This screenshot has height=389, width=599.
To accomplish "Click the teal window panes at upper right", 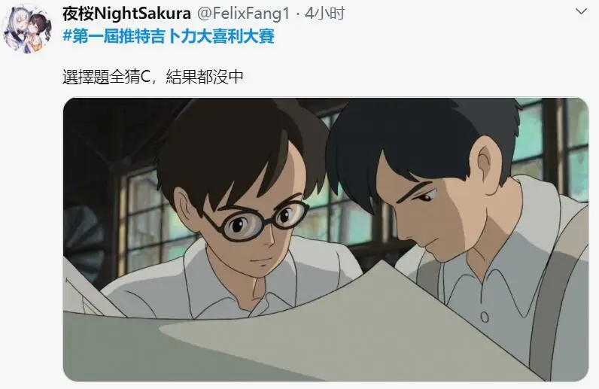I will (552, 149).
